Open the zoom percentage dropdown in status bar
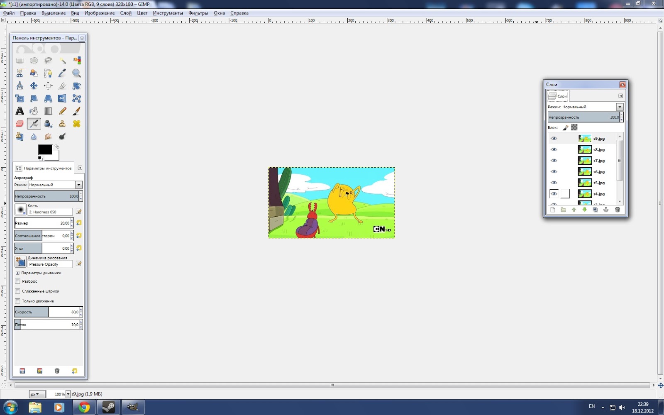This screenshot has width=664, height=415. [68, 394]
